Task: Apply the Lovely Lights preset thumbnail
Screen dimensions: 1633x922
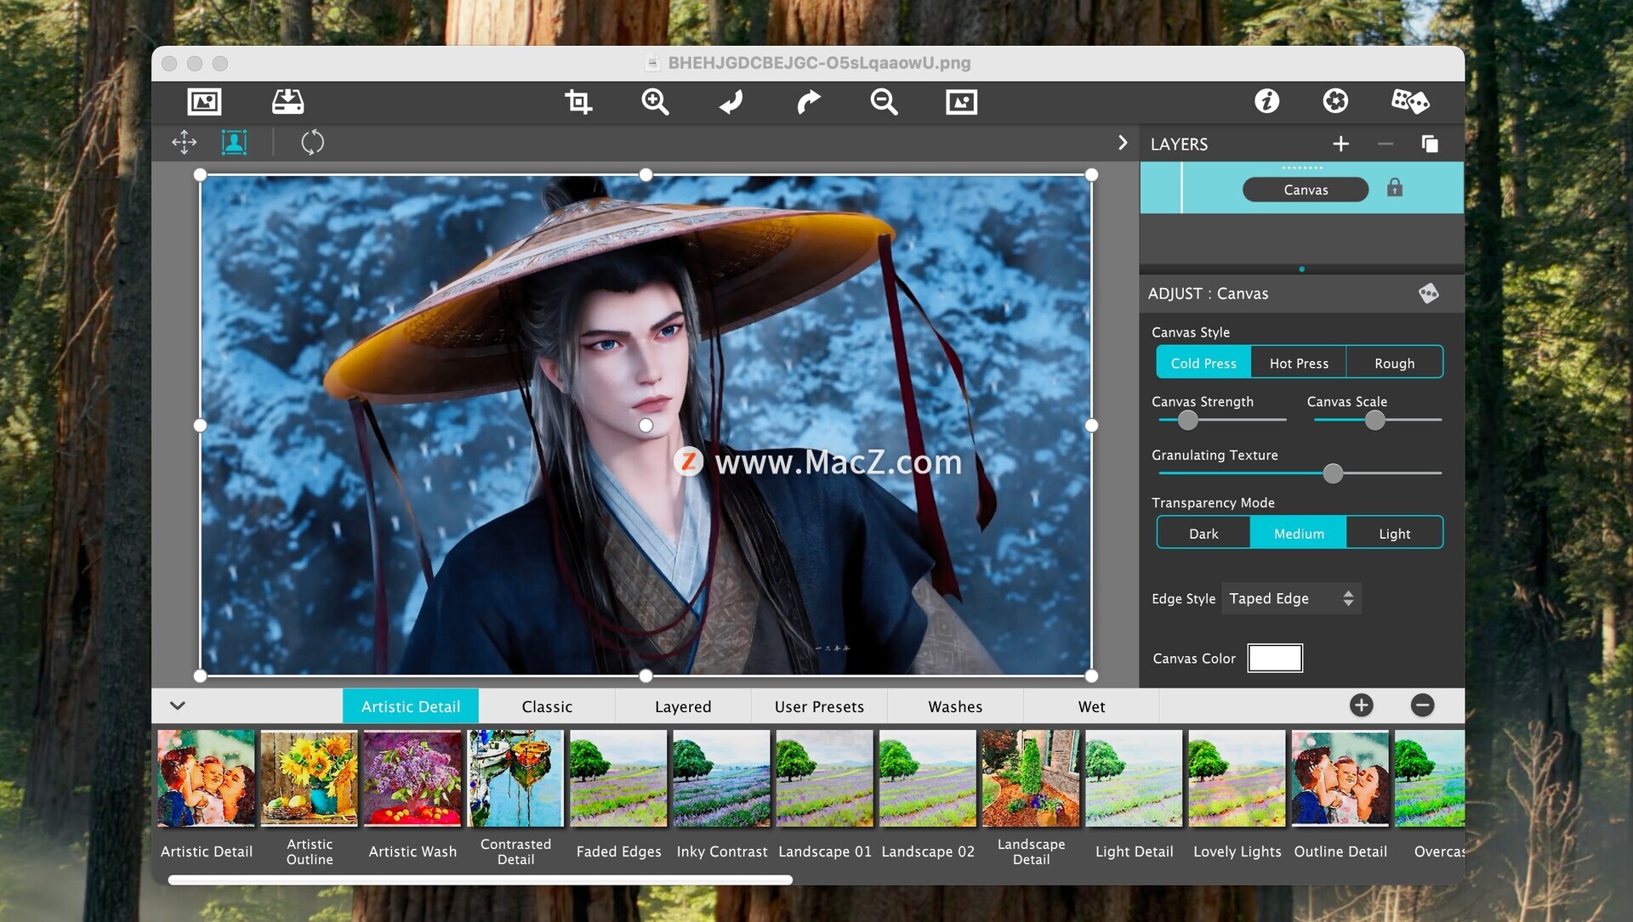Action: pyautogui.click(x=1238, y=778)
